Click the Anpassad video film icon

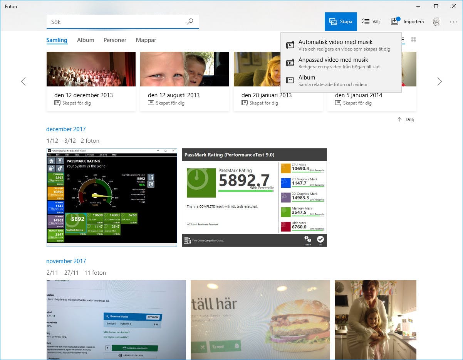pos(290,63)
